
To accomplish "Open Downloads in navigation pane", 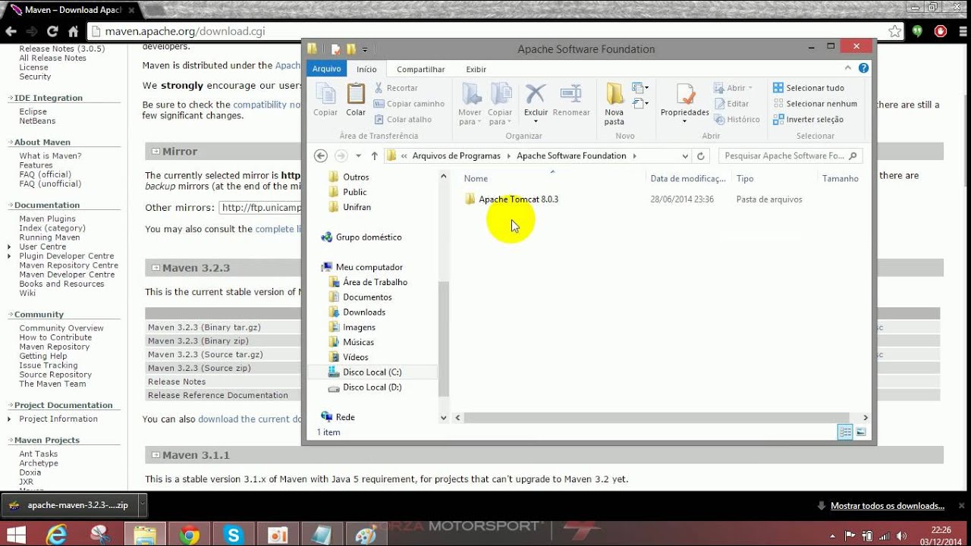I will (364, 312).
